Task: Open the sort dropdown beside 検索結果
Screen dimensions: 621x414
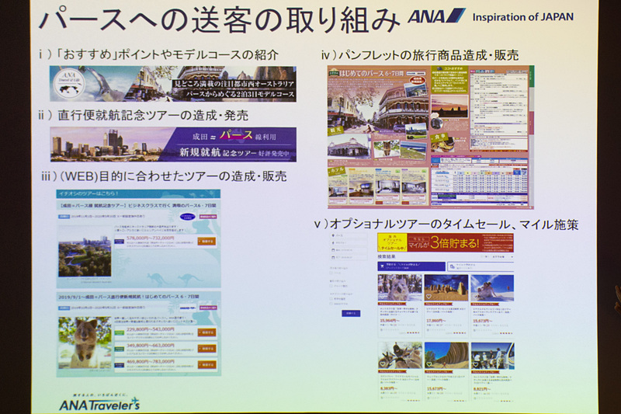Action: 501,257
